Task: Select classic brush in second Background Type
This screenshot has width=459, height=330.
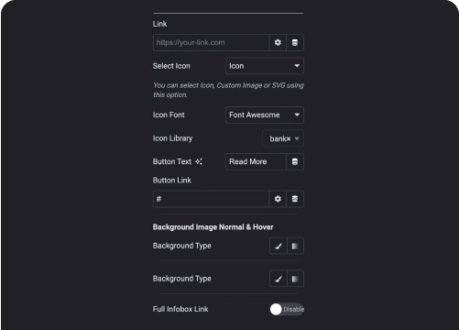Action: click(279, 279)
